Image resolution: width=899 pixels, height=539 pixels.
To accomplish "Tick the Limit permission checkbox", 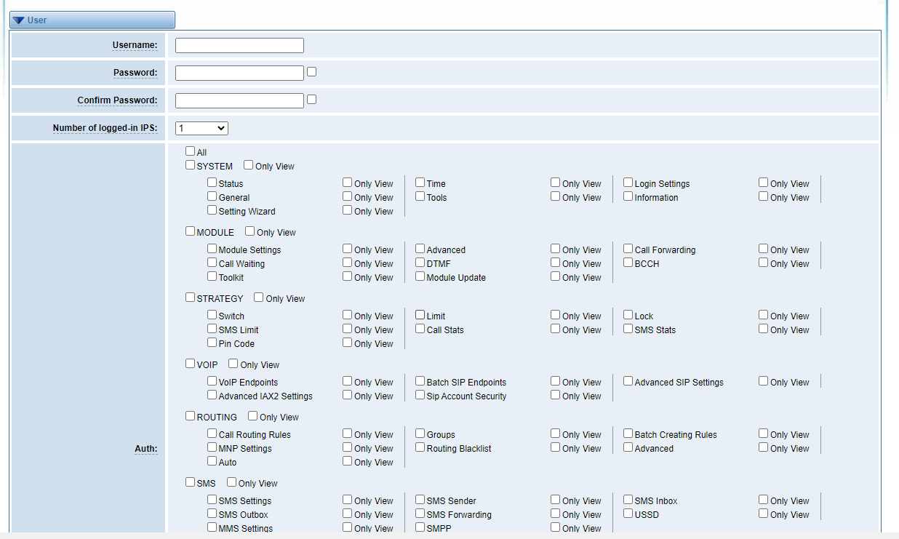I will pos(420,315).
